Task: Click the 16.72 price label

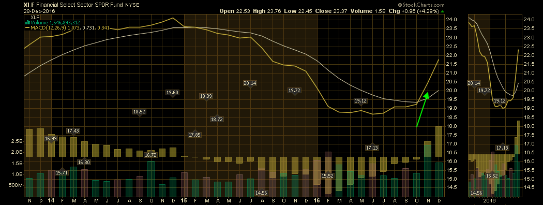Action: pos(150,155)
